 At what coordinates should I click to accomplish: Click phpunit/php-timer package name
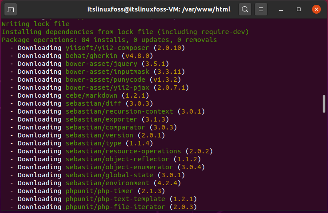click(x=99, y=190)
